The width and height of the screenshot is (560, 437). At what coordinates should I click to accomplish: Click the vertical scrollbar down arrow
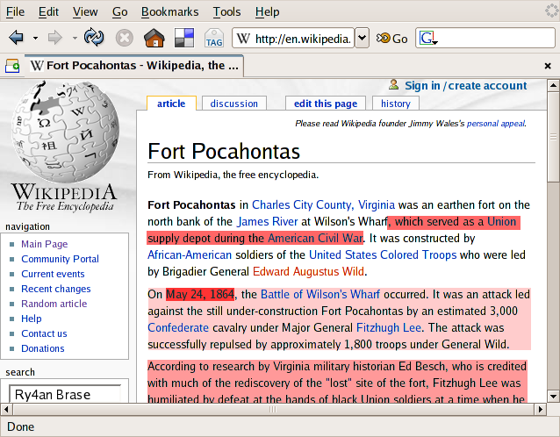[x=553, y=396]
